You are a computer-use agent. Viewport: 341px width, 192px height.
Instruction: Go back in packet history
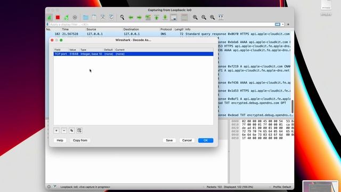(x=131, y=18)
